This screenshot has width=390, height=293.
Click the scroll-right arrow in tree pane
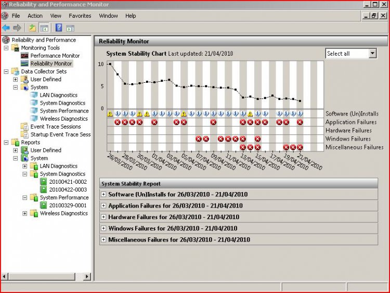(86, 276)
